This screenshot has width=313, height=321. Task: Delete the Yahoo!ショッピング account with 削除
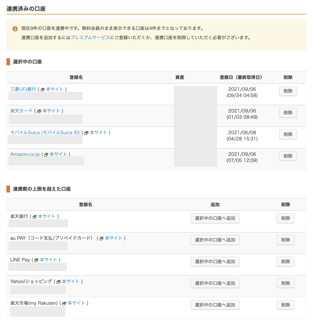pyautogui.click(x=286, y=283)
